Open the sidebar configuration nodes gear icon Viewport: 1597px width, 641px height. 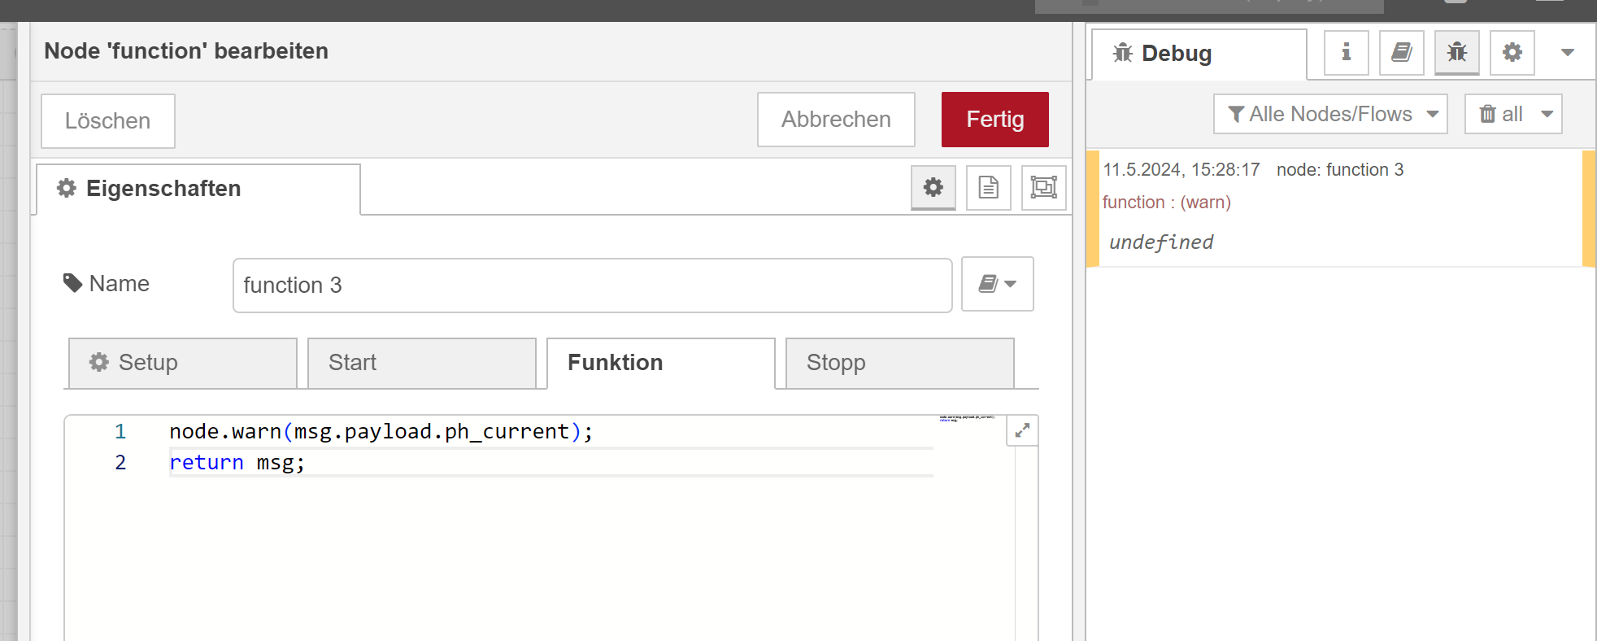[1512, 53]
